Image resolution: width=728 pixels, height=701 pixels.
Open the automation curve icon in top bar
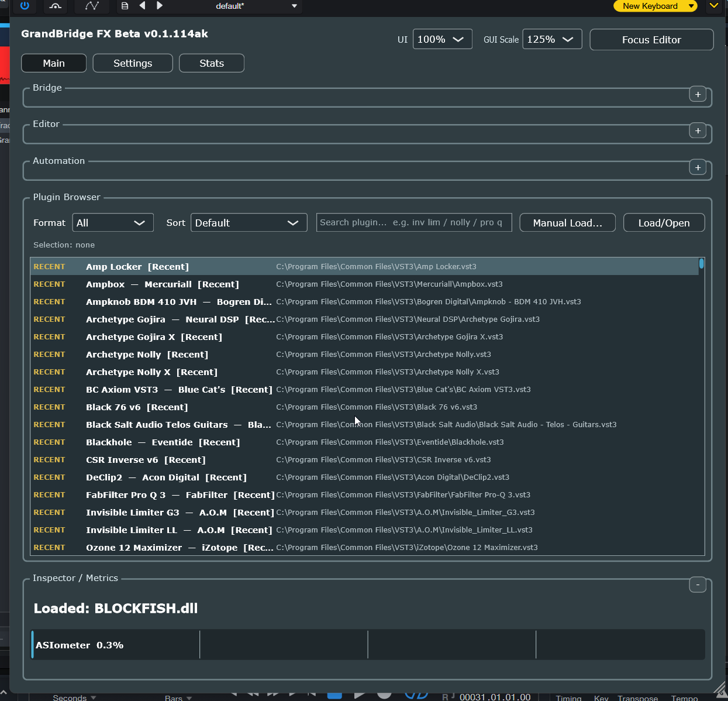(x=92, y=6)
